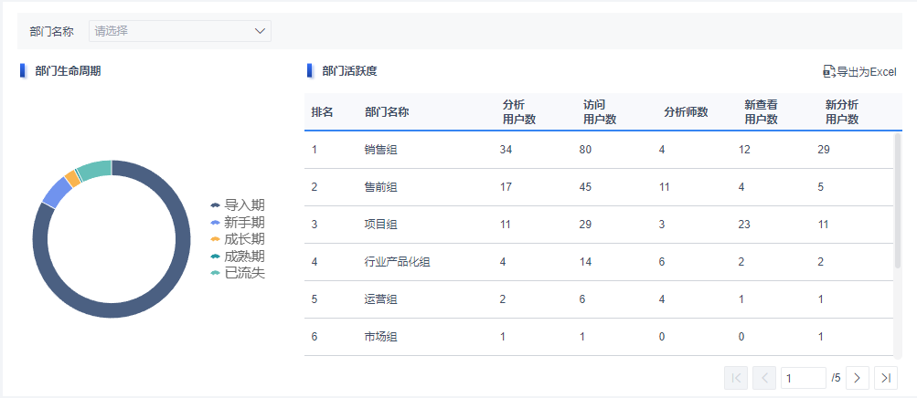This screenshot has width=917, height=398.
Task: Go to the next page
Action: pyautogui.click(x=857, y=377)
